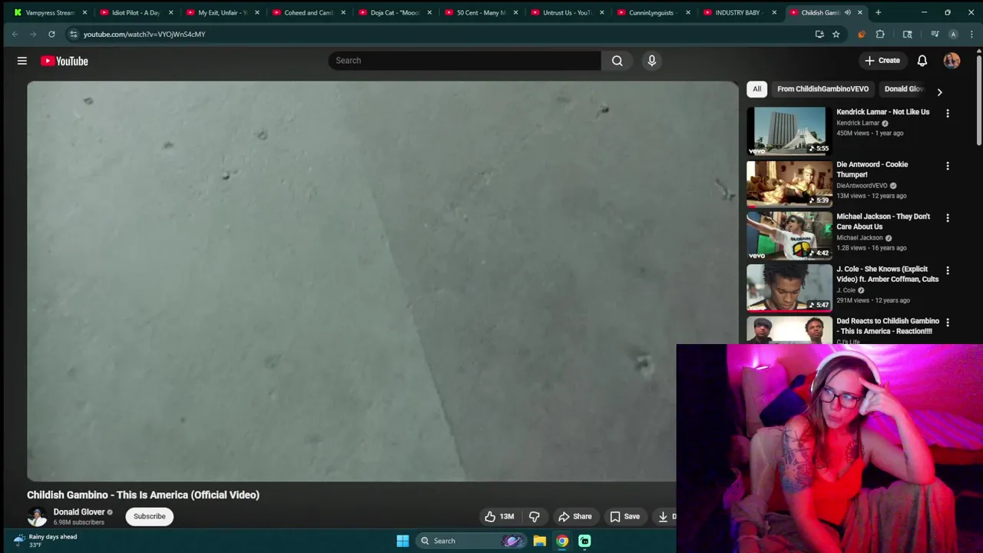Open Donald Glover channel avatar

[37, 517]
